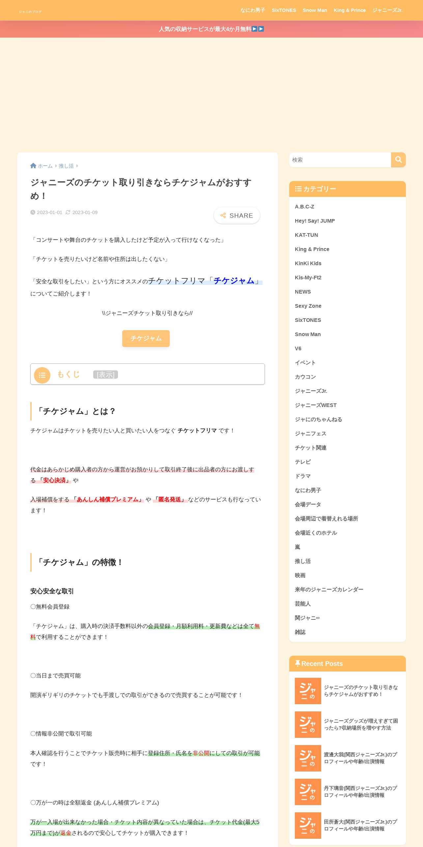The image size is (423, 847).
Task: Open thumbnail for 田所蒼大 profile post
Action: click(x=308, y=825)
